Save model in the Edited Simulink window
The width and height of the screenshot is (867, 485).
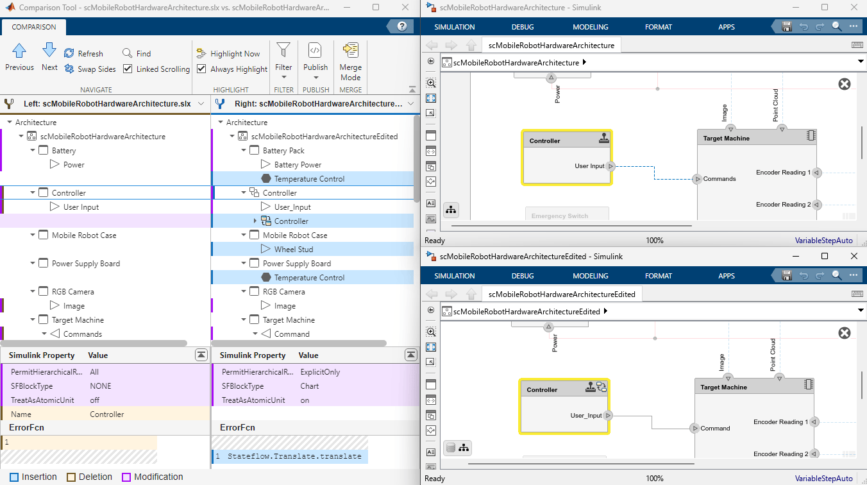(x=787, y=275)
